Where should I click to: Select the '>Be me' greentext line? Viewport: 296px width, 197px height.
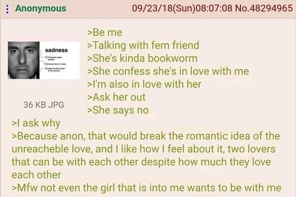pos(105,32)
